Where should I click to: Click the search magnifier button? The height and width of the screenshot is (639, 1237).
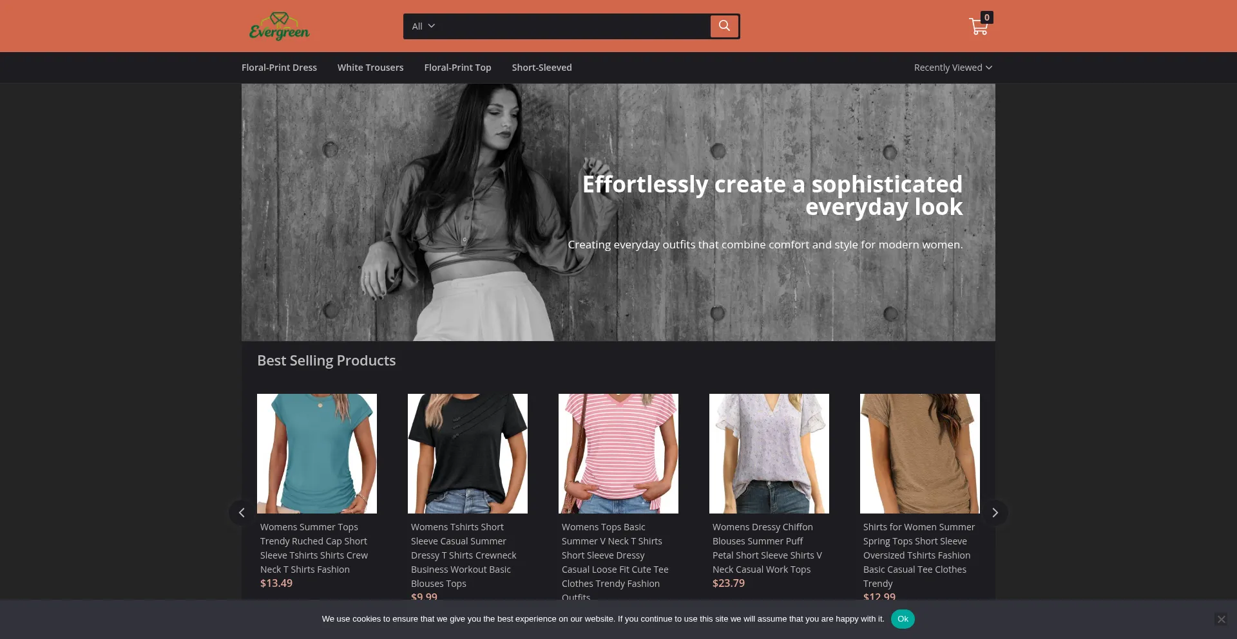(x=724, y=26)
